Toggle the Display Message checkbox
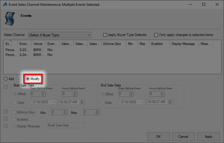224x143 pixels. point(14,126)
